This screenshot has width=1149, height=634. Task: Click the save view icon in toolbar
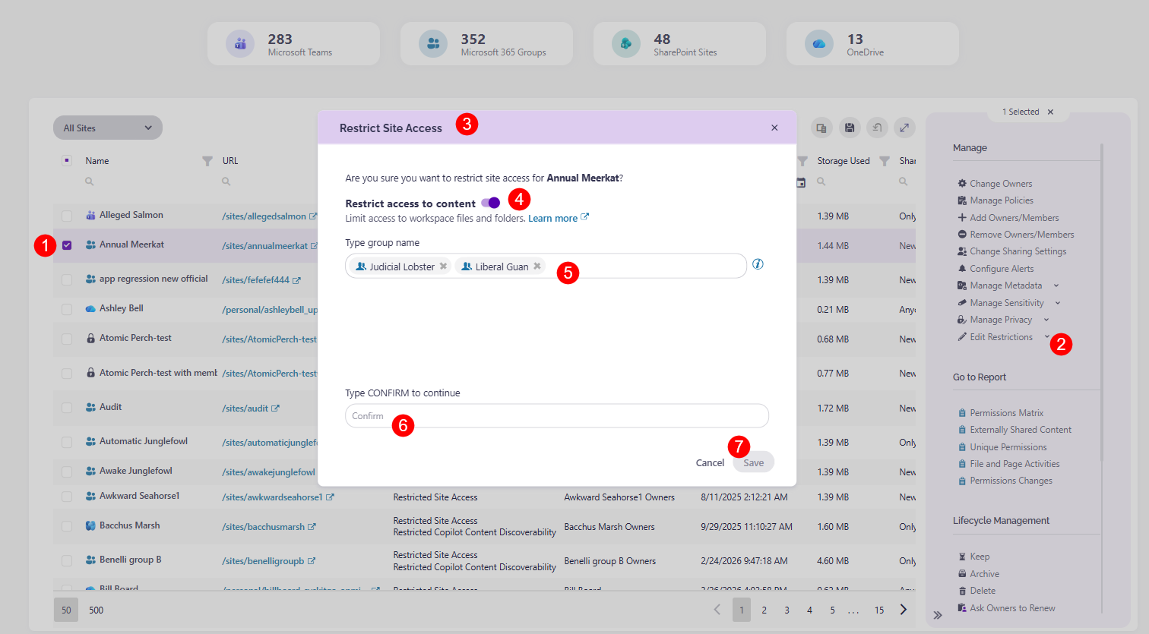(x=850, y=128)
